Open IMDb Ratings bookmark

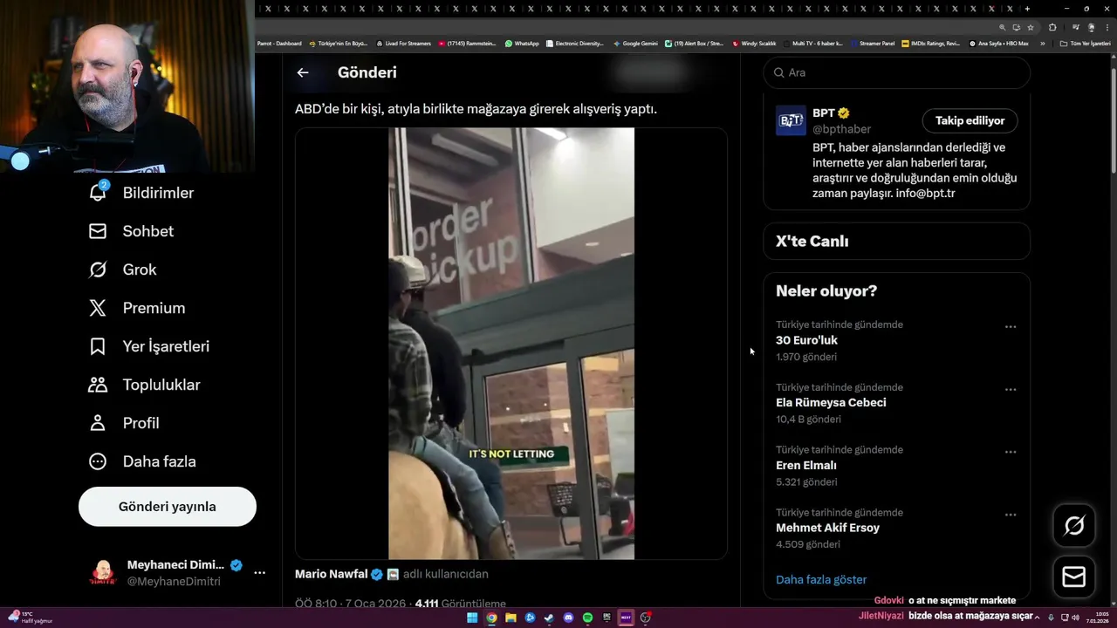coord(930,44)
